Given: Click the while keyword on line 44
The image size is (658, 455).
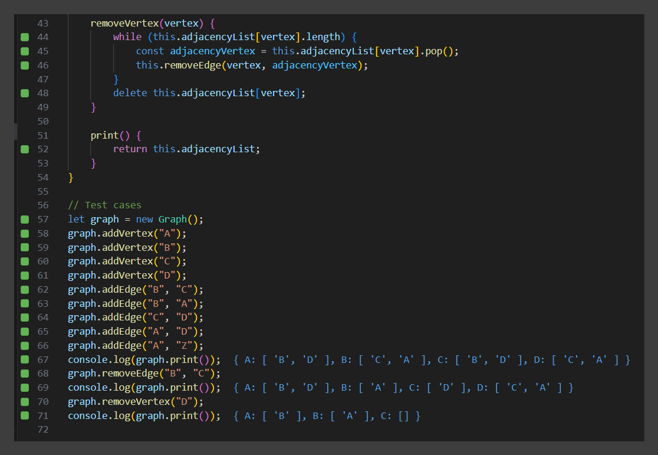Looking at the screenshot, I should point(127,37).
